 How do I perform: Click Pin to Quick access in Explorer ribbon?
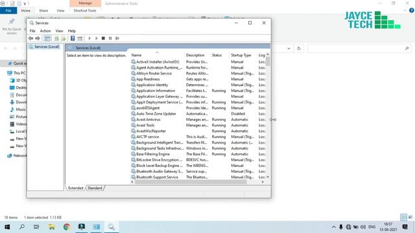point(12,26)
